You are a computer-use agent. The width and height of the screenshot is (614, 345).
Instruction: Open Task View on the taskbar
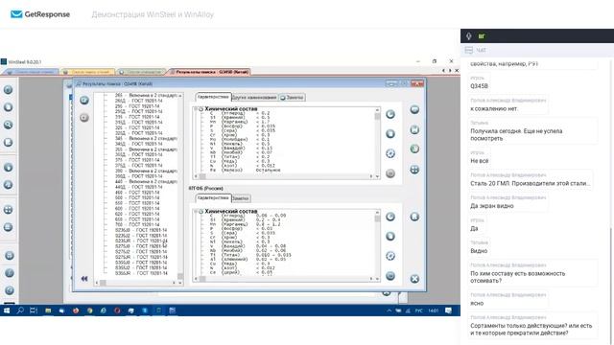(34, 310)
